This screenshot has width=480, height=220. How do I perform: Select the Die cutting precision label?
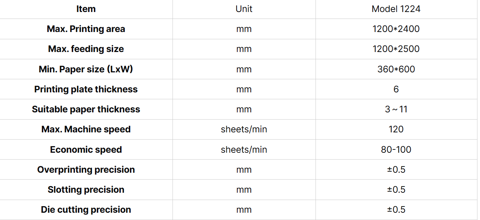pos(86,209)
